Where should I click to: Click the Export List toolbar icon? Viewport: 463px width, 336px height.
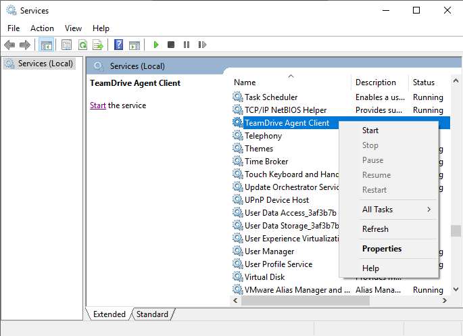(x=98, y=45)
